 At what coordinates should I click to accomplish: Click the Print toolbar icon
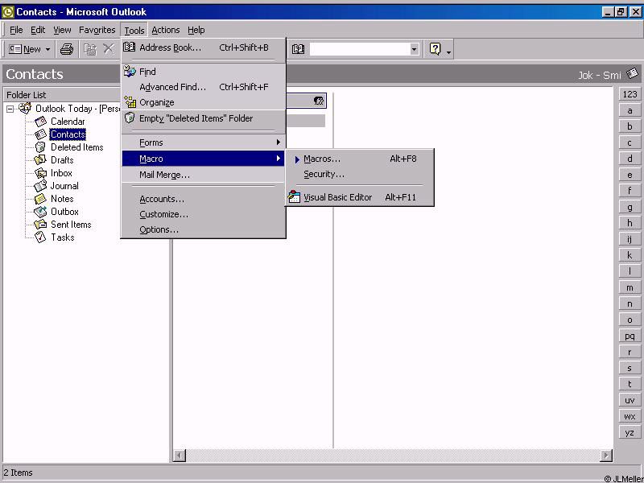coord(67,49)
